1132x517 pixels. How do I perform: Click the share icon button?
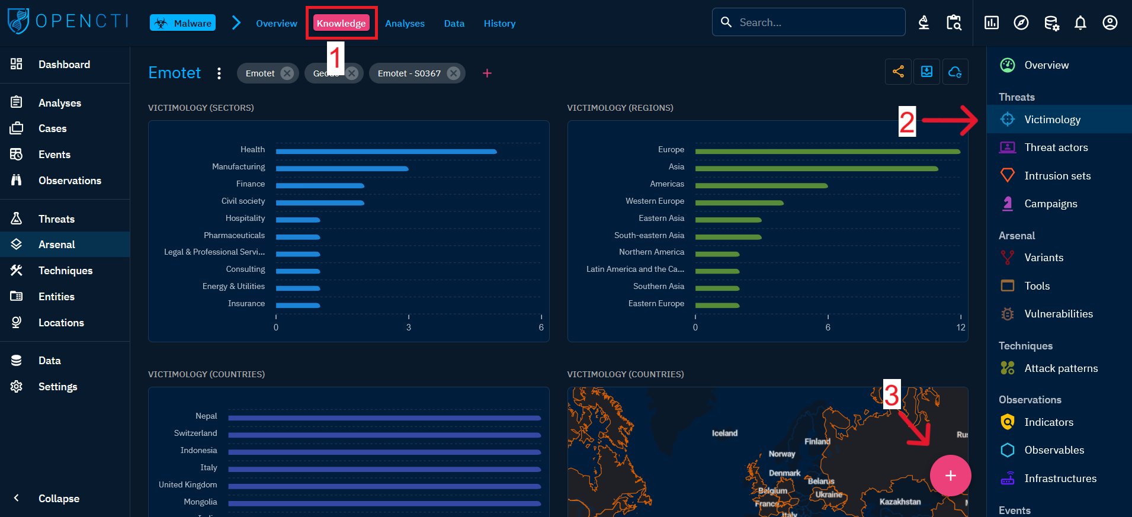898,72
